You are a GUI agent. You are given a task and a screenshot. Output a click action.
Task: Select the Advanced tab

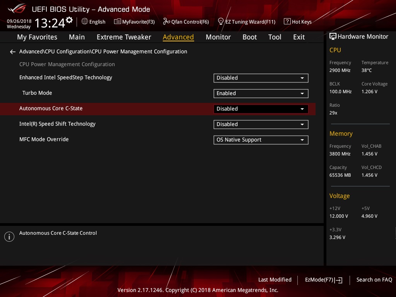point(178,37)
